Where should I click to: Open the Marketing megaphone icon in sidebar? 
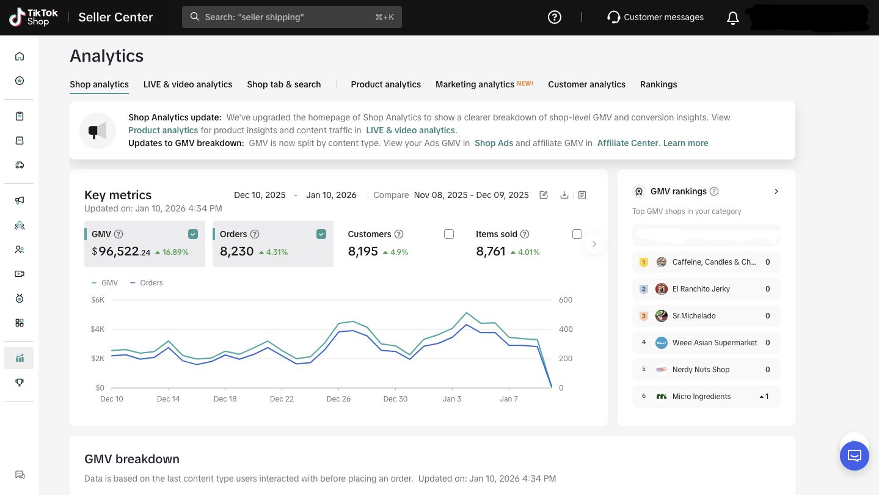tap(20, 200)
